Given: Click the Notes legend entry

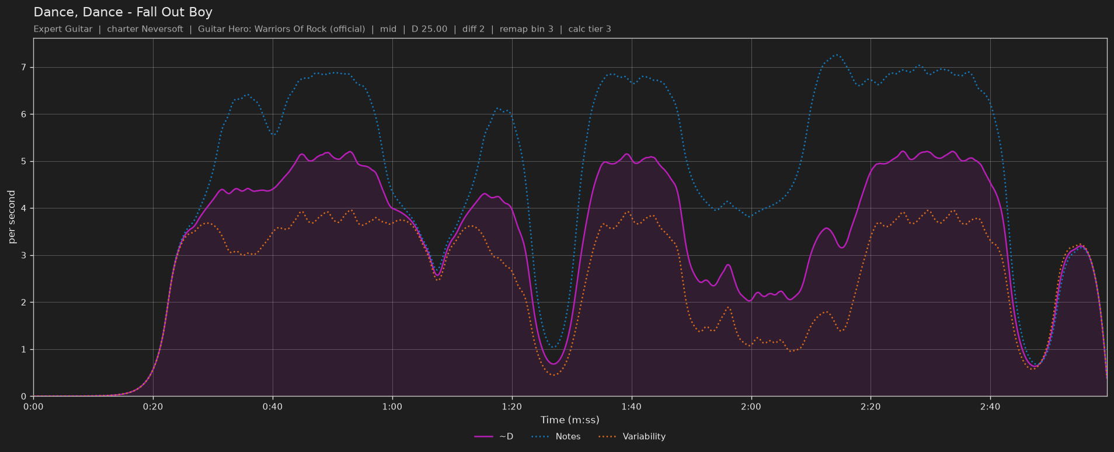Looking at the screenshot, I should click(x=556, y=436).
